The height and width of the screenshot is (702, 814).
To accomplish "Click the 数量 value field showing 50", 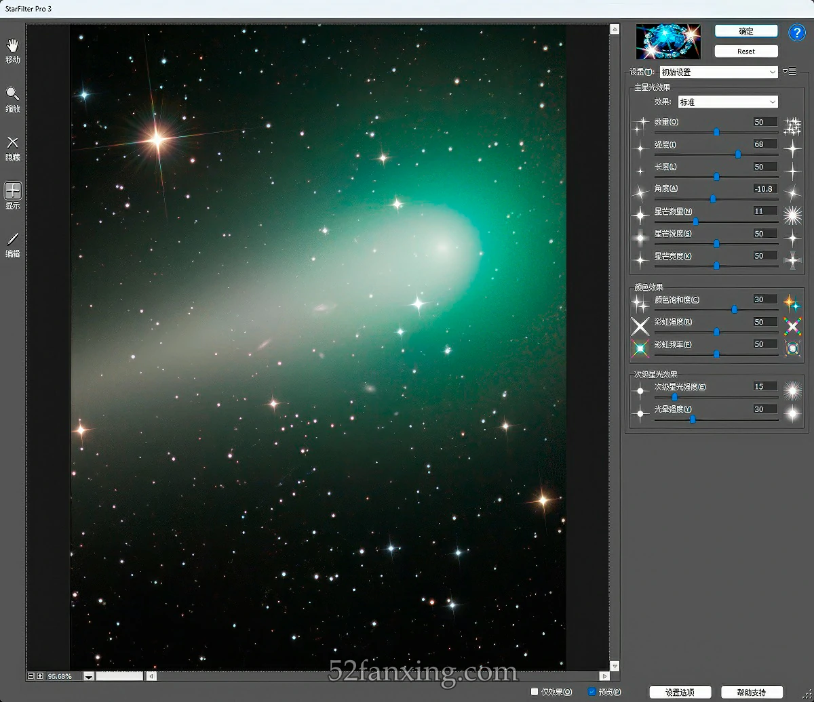I will pyautogui.click(x=765, y=123).
